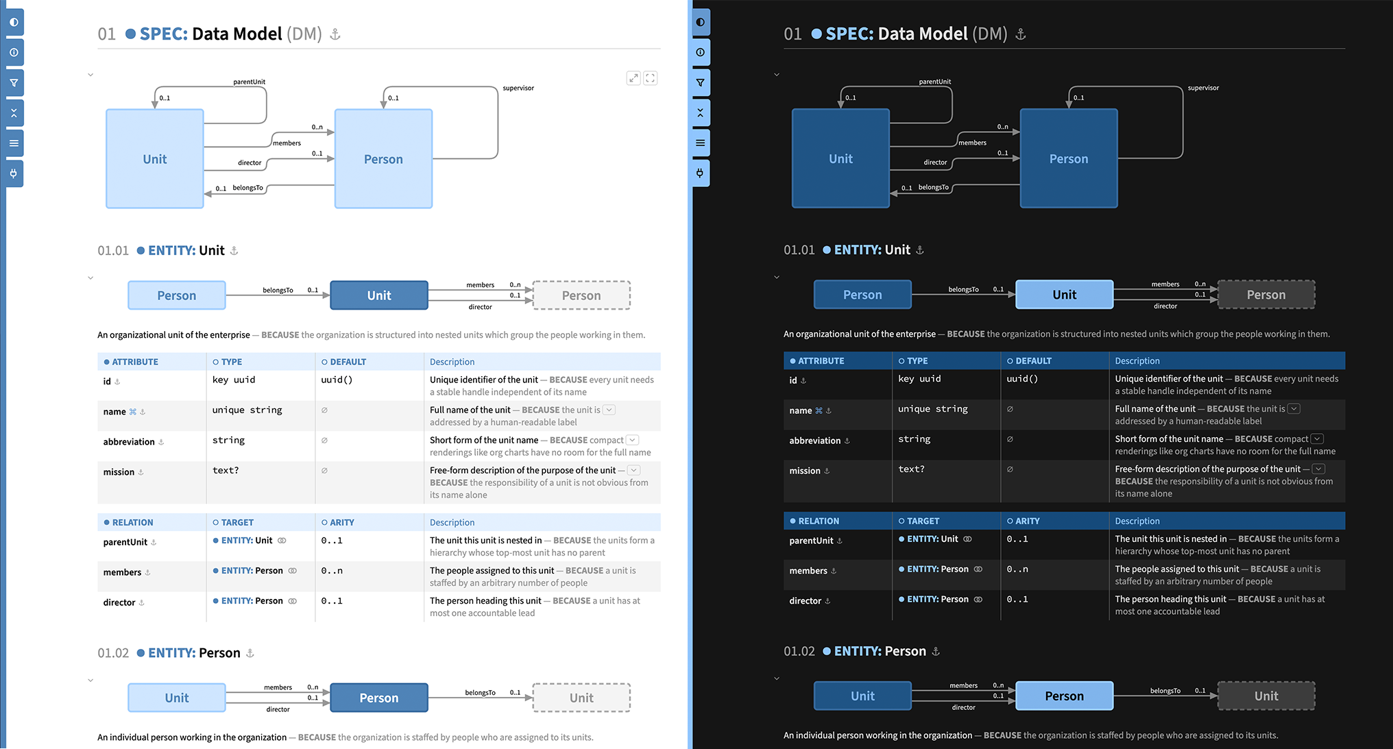This screenshot has height=749, width=1393.
Task: Toggle DEFAULT column header in light pane
Action: click(x=343, y=362)
